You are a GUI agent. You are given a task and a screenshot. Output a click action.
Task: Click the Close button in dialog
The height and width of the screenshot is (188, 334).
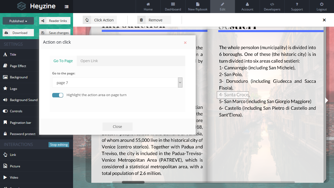(117, 127)
